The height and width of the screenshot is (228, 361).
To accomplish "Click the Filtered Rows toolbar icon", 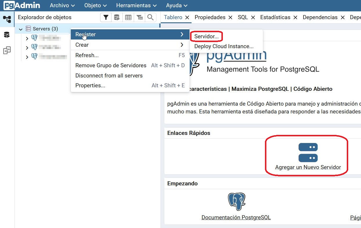I will click(x=140, y=17).
